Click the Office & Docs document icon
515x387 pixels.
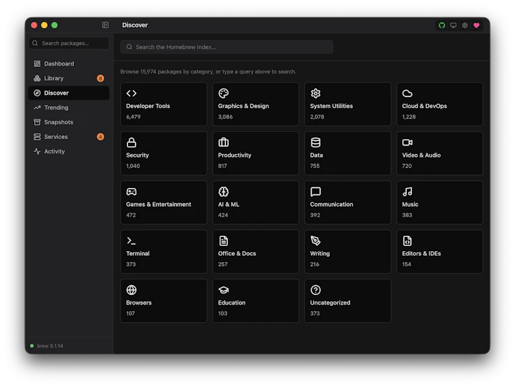tap(223, 241)
